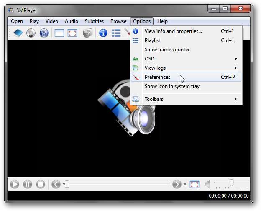Click the Open URL globe icon
The image size is (261, 211).
44,33
